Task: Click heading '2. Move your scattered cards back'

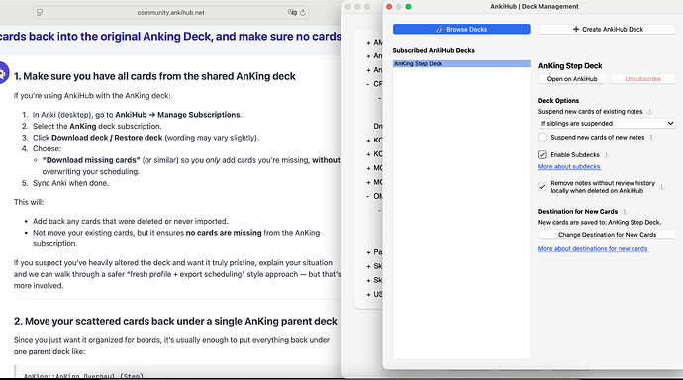Action: (175, 322)
